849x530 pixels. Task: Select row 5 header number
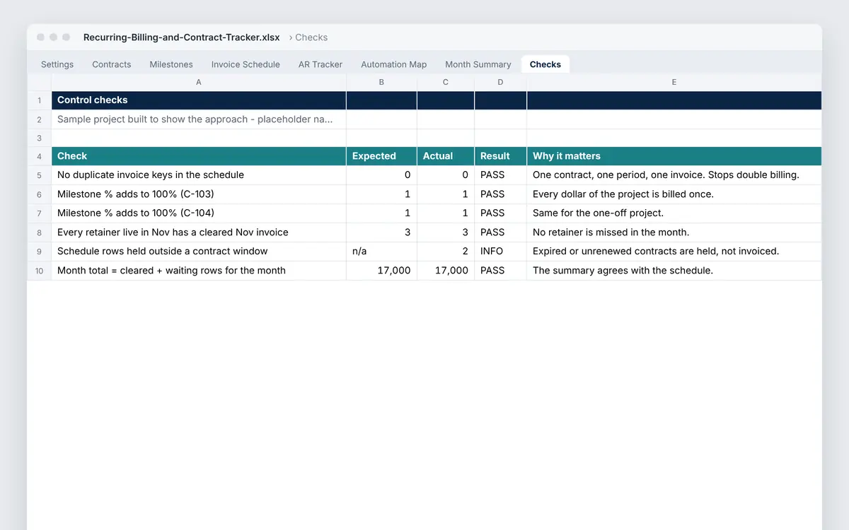(x=40, y=175)
